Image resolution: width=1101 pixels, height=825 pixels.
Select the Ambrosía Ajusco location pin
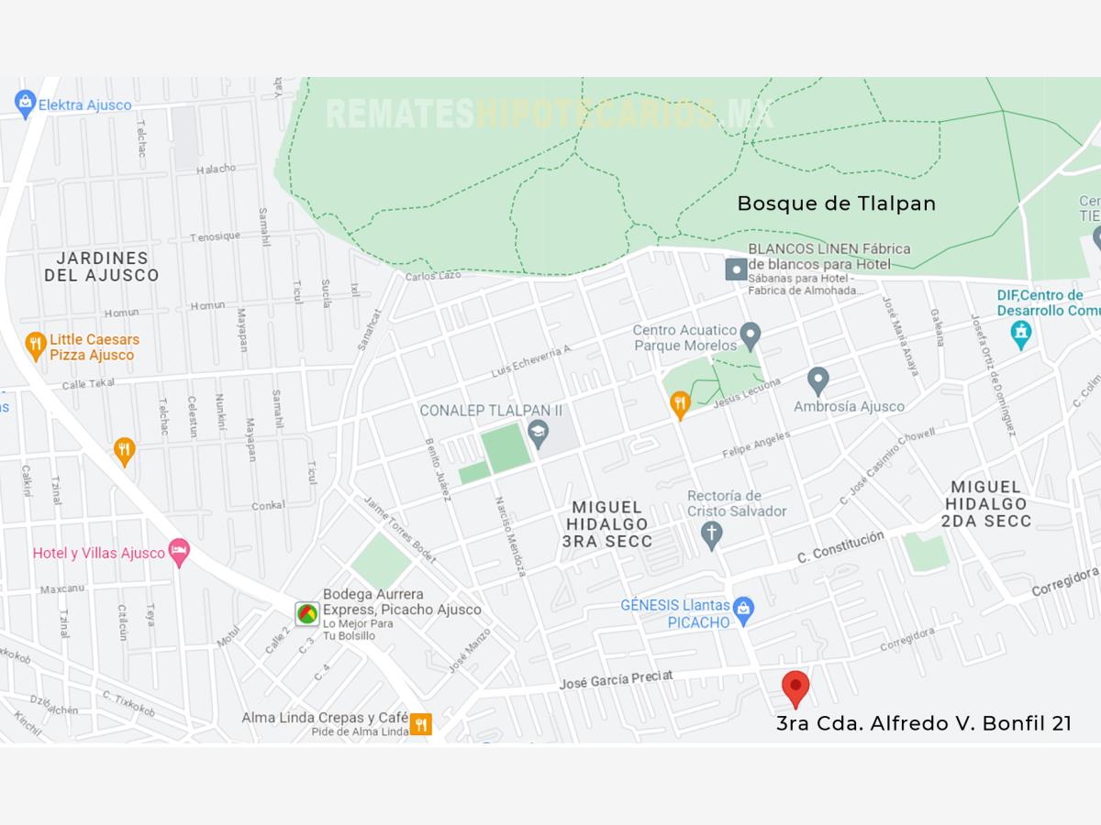click(818, 380)
